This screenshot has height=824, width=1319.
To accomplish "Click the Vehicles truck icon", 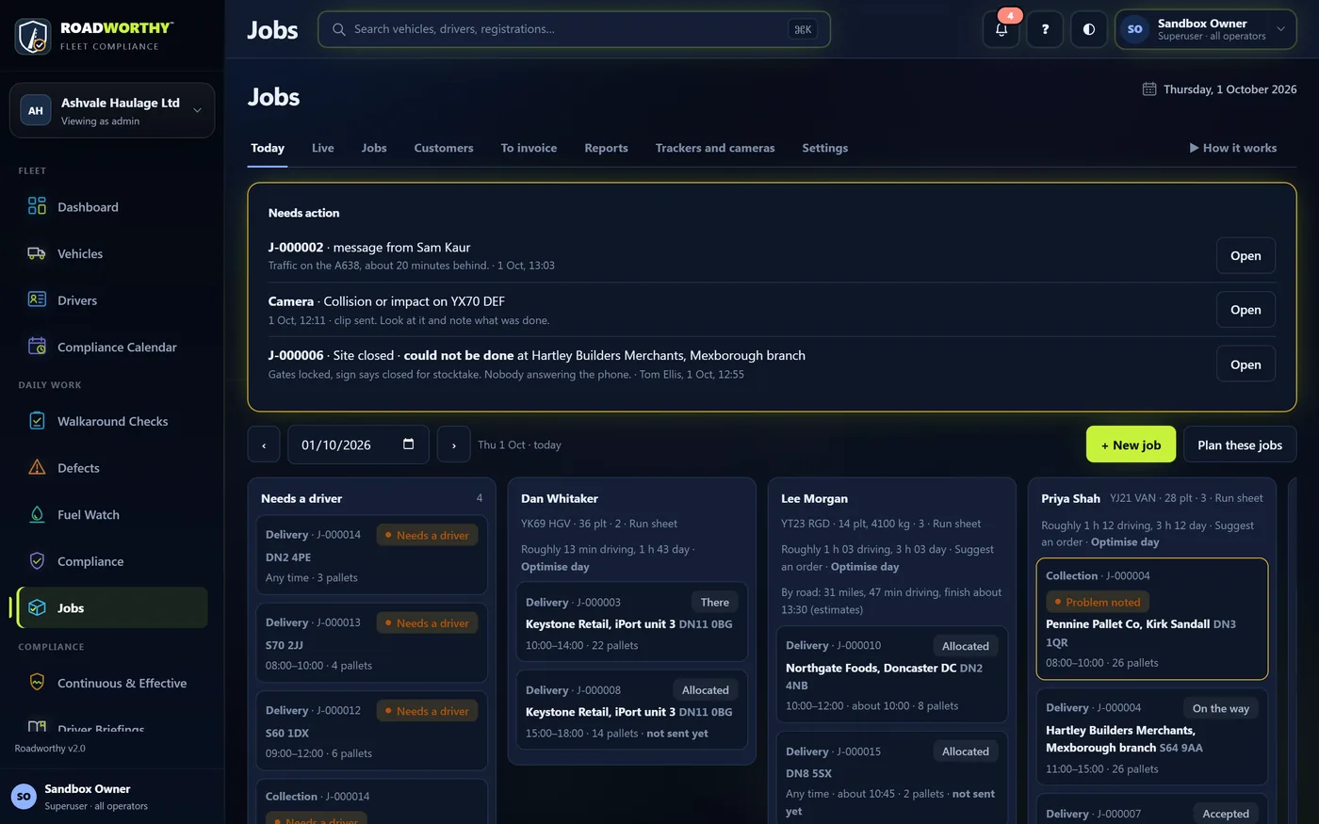I will pyautogui.click(x=37, y=253).
